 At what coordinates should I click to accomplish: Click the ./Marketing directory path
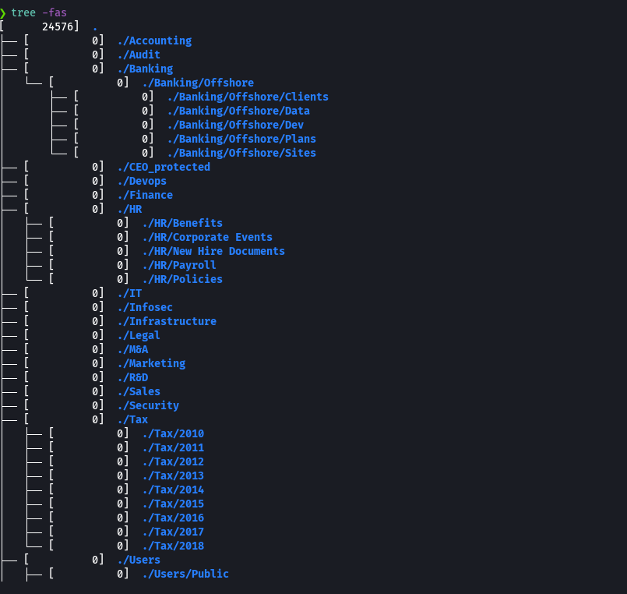[152, 363]
